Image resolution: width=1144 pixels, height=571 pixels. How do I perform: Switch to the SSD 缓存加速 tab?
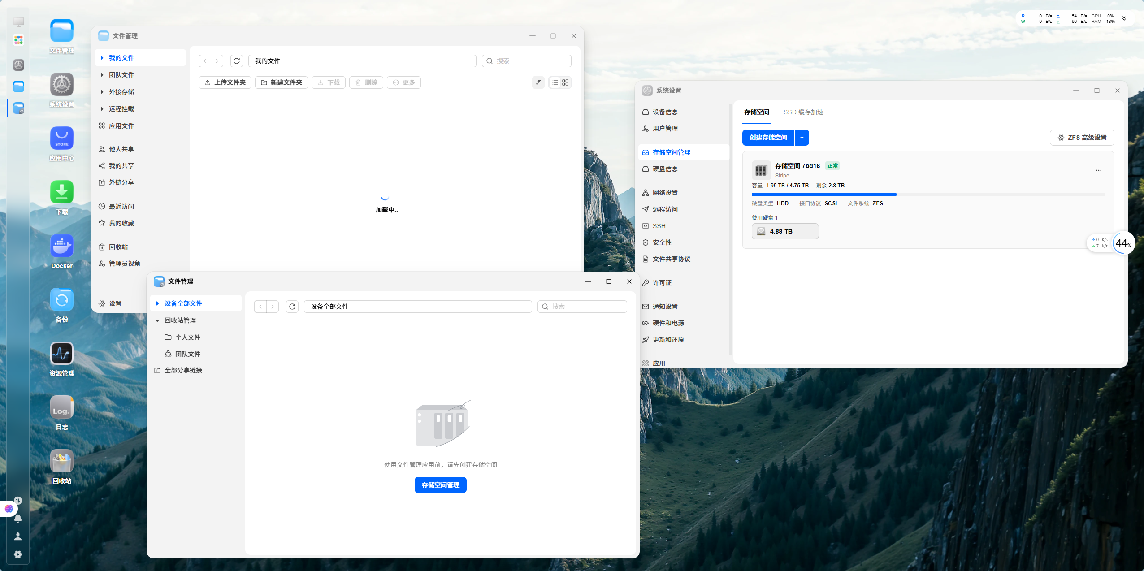[803, 112]
